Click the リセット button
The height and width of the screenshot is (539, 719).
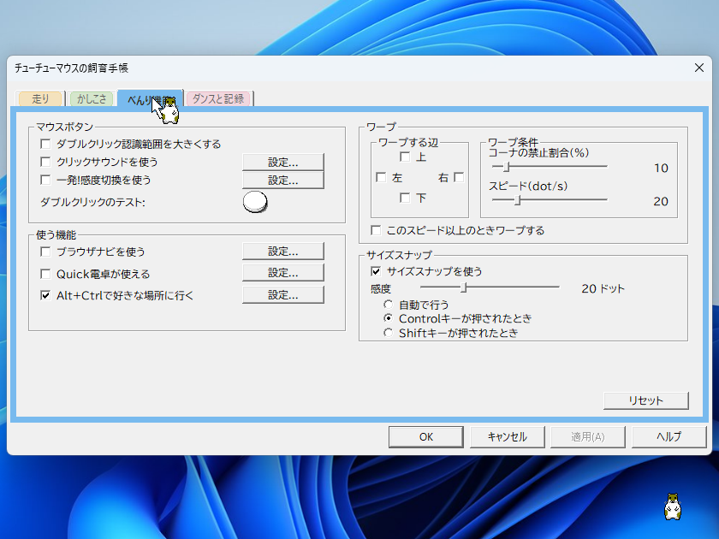point(646,400)
